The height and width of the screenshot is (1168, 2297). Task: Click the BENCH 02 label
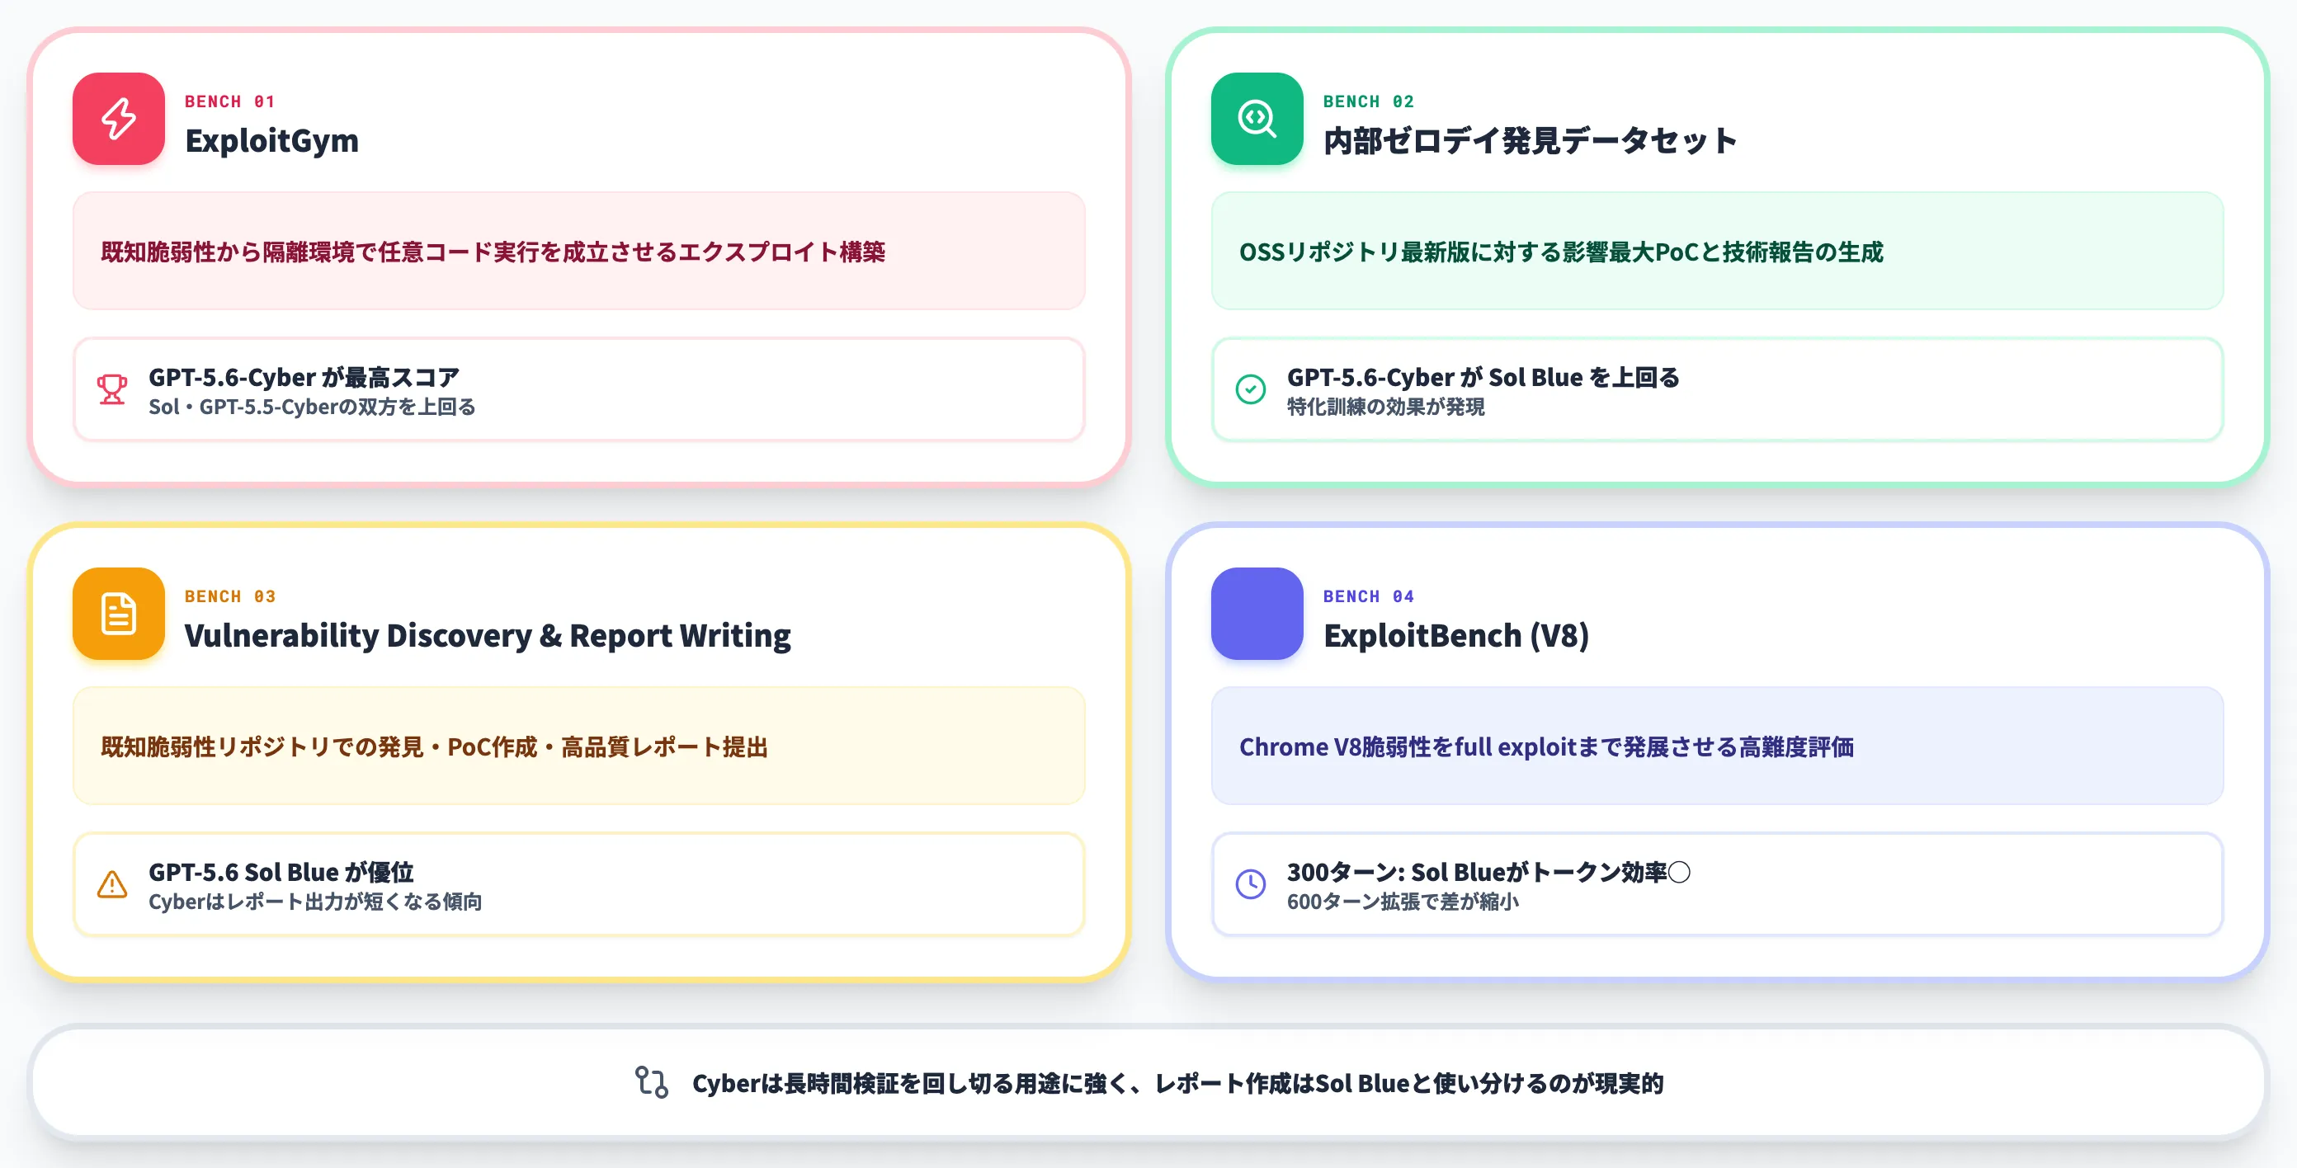pos(1369,101)
